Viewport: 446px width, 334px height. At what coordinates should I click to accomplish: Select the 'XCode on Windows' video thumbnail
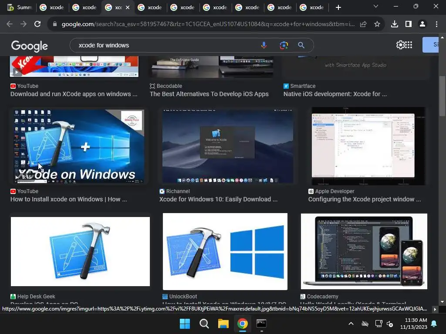79,146
